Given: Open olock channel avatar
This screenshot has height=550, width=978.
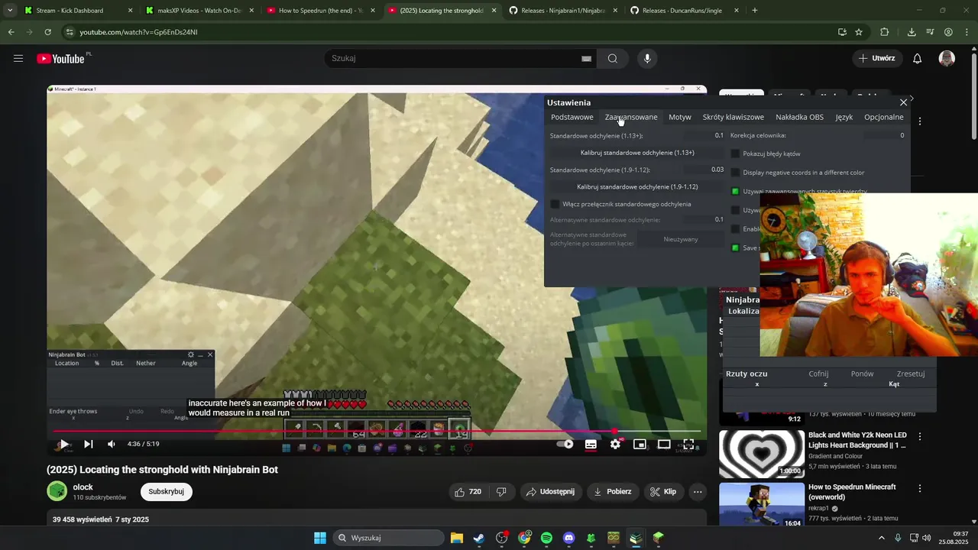Looking at the screenshot, I should click(57, 491).
